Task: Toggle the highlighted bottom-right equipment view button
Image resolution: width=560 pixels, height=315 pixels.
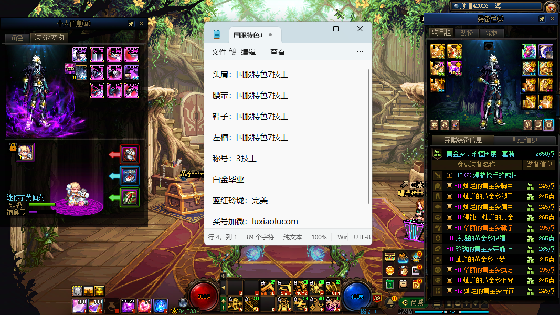Action: click(548, 124)
